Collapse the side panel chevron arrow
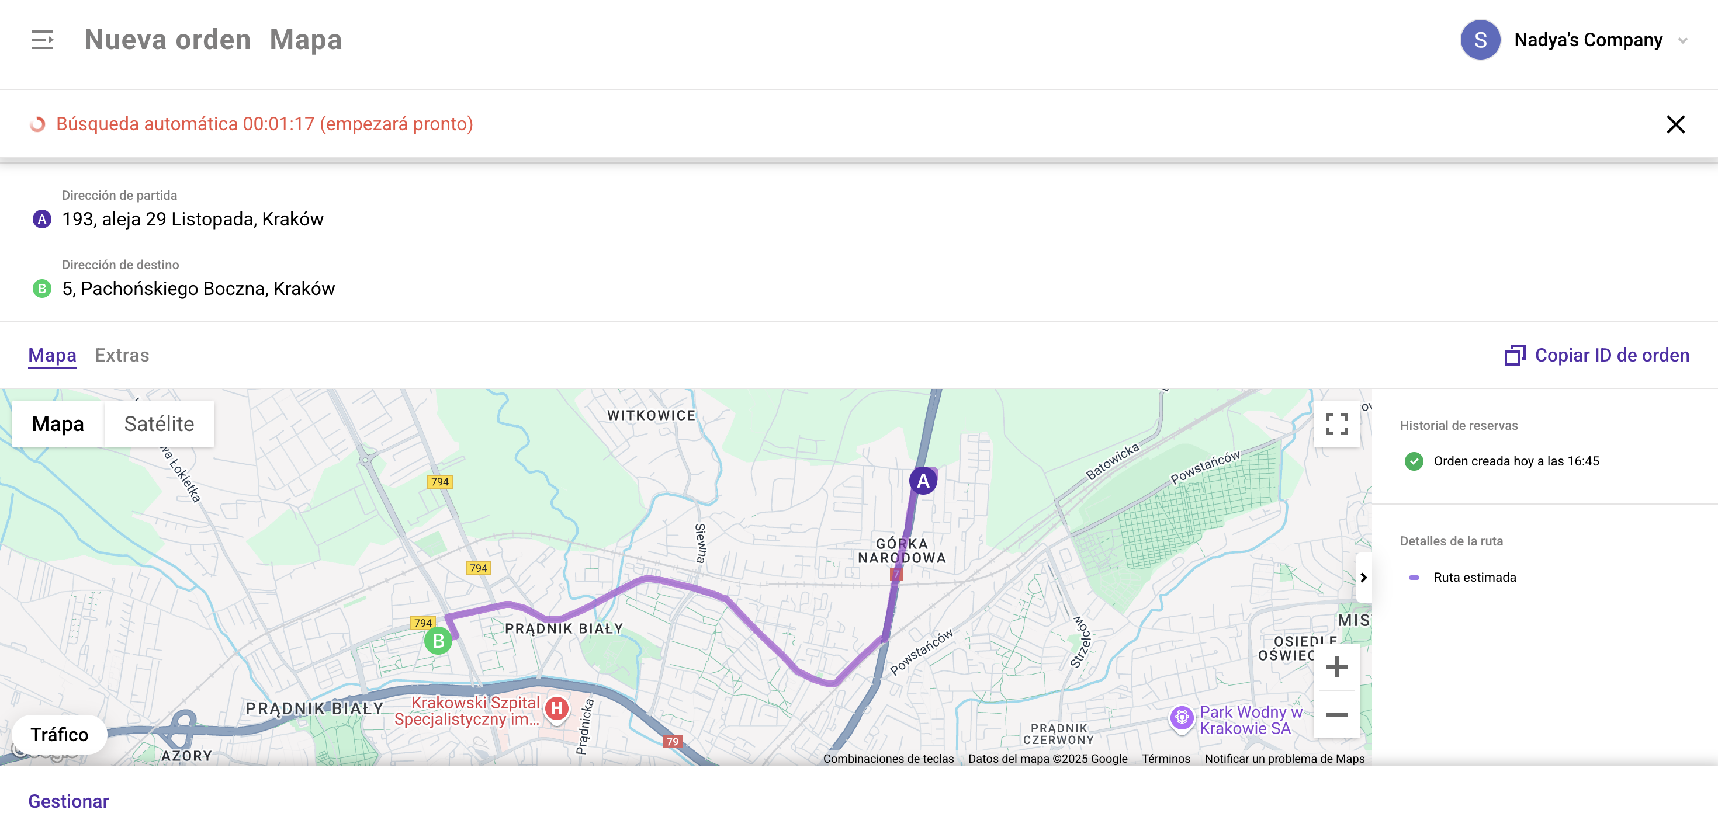The image size is (1718, 834). tap(1363, 578)
